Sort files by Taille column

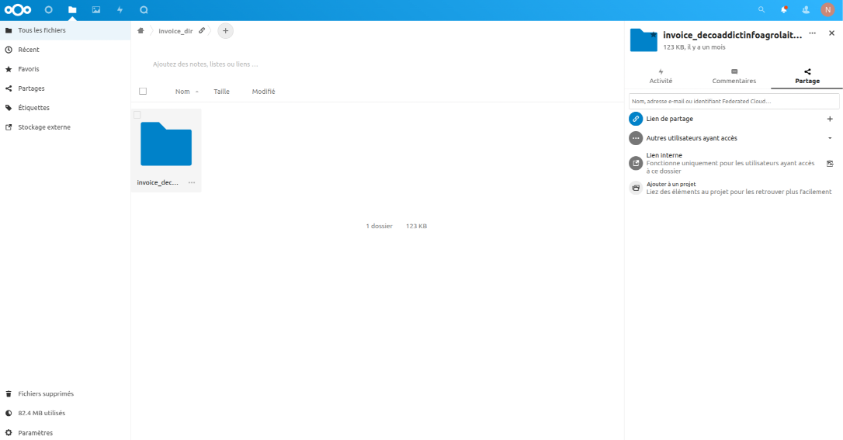click(221, 92)
